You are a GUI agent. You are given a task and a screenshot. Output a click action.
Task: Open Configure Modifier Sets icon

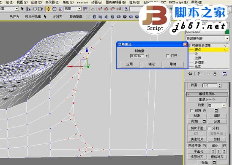point(224,74)
